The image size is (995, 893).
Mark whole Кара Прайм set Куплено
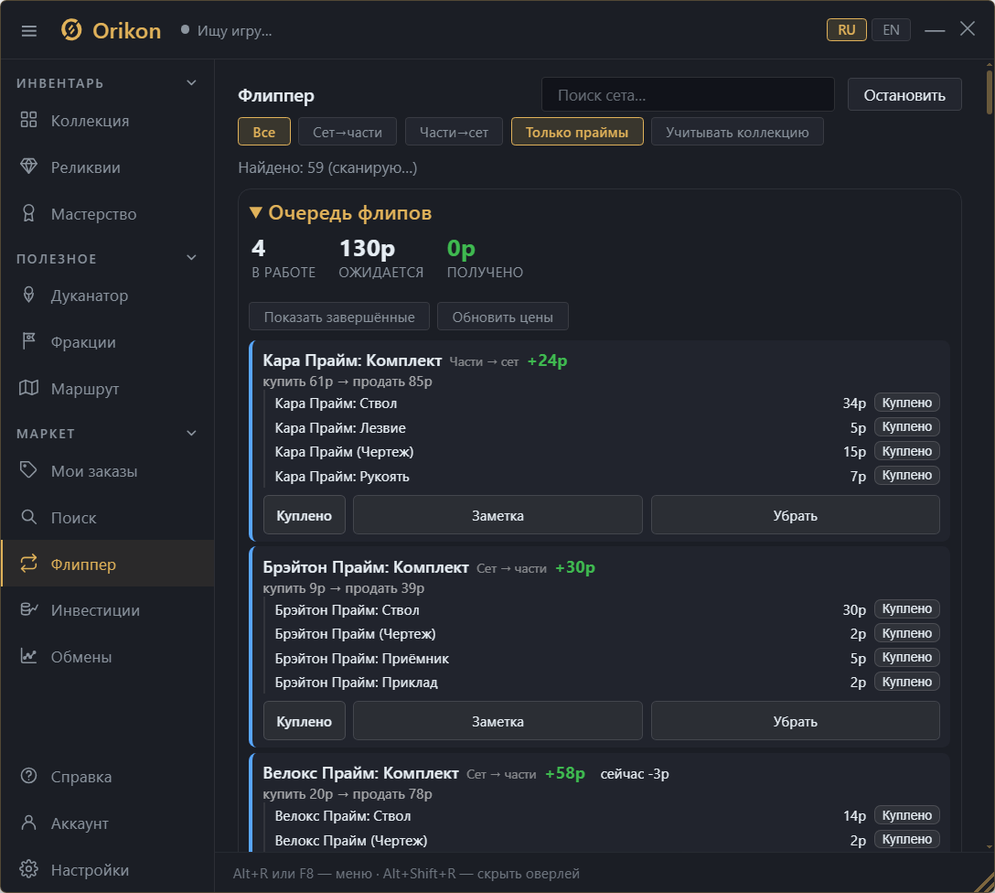click(304, 515)
